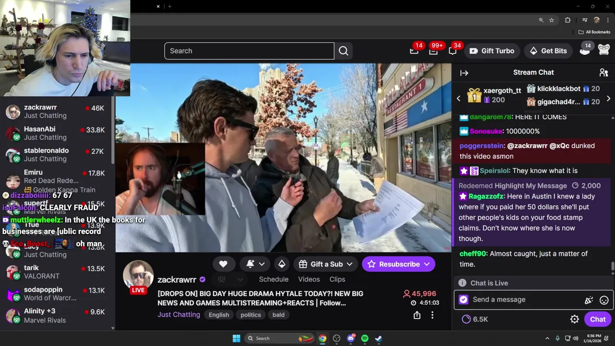Collapse the stream chat panel

tap(464, 73)
